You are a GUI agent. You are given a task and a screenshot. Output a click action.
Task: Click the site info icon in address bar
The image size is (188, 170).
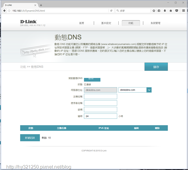tap(9, 11)
